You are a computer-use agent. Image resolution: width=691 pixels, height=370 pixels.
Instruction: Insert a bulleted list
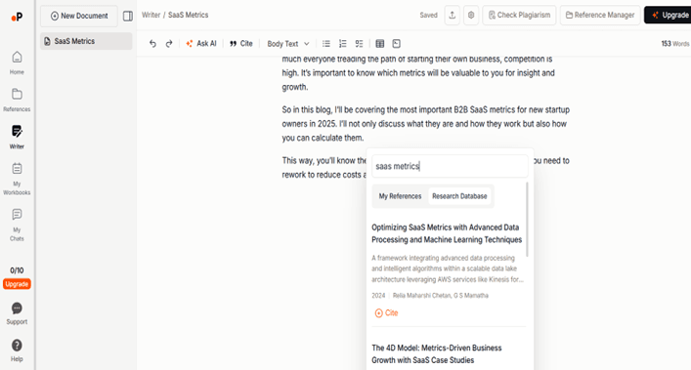click(326, 44)
